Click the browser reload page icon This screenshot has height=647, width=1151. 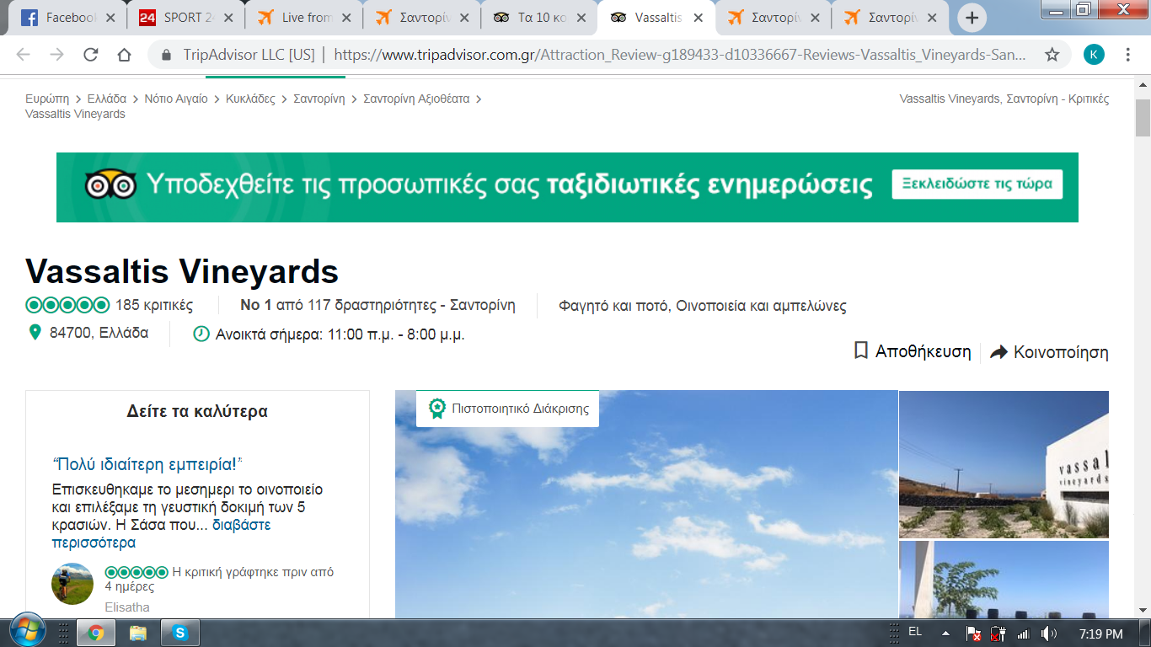[x=90, y=55]
